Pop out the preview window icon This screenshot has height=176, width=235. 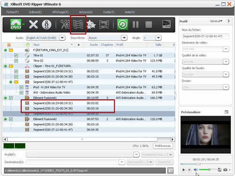(x=227, y=112)
